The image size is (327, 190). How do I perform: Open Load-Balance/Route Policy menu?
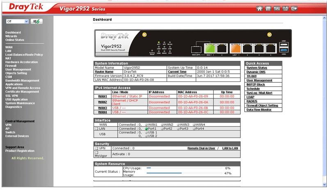click(x=24, y=54)
